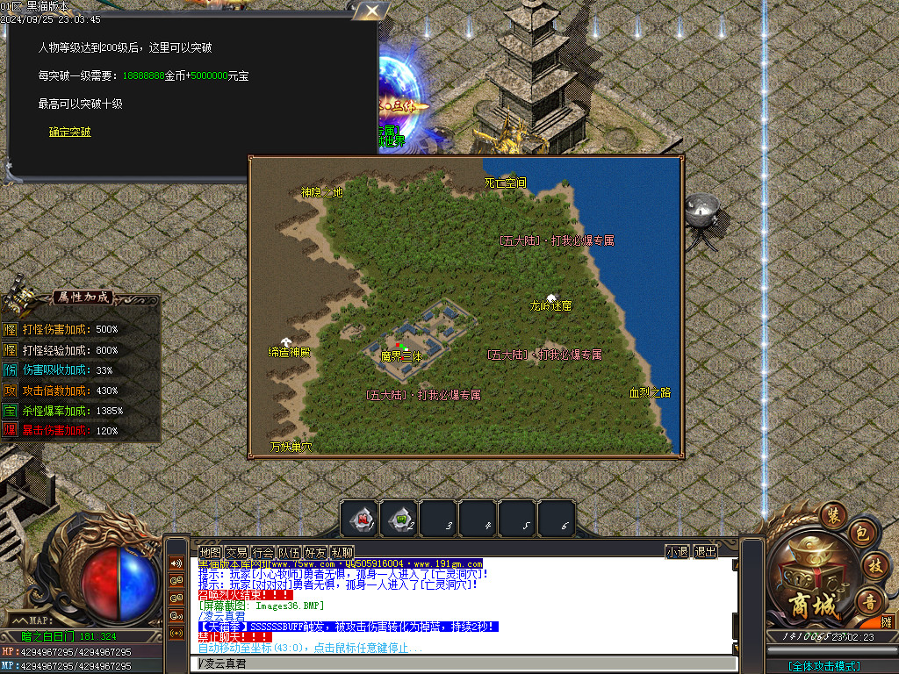Click 魔界三体 on the map
The image size is (899, 674).
402,356
